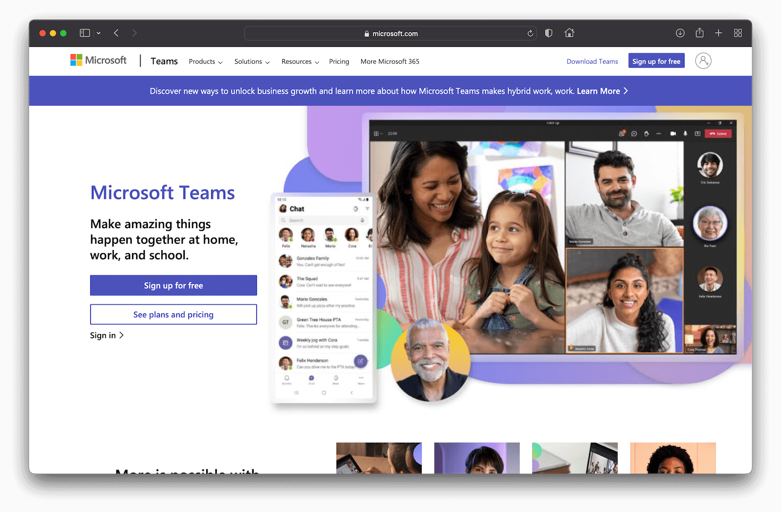Select the Activity bell icon in the phone nav
The width and height of the screenshot is (781, 512).
[x=287, y=378]
